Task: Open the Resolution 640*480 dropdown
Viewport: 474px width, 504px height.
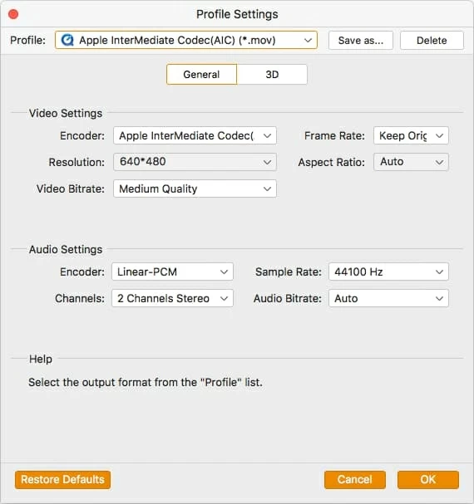Action: [x=195, y=162]
